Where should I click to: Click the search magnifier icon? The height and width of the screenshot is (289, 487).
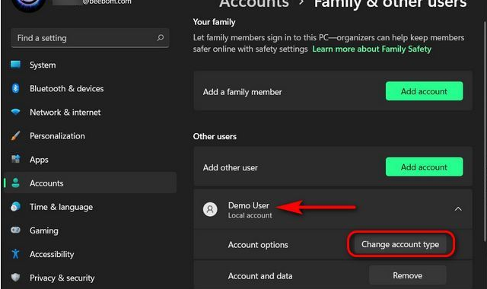point(161,38)
